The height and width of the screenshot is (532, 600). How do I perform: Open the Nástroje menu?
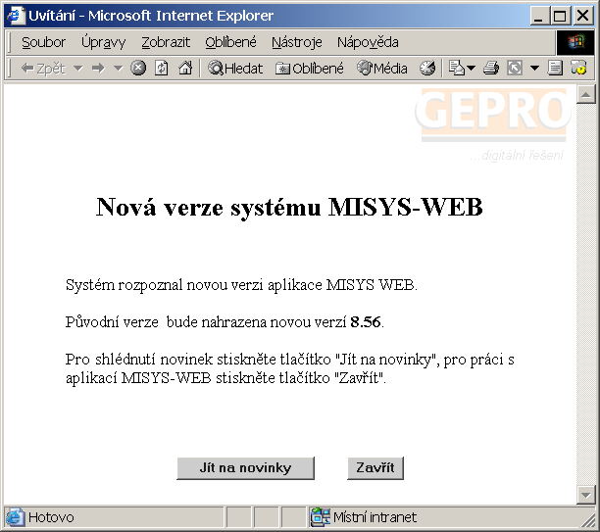coord(296,42)
